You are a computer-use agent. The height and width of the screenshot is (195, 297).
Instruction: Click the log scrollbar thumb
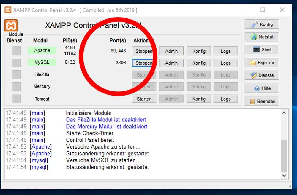pyautogui.click(x=284, y=156)
